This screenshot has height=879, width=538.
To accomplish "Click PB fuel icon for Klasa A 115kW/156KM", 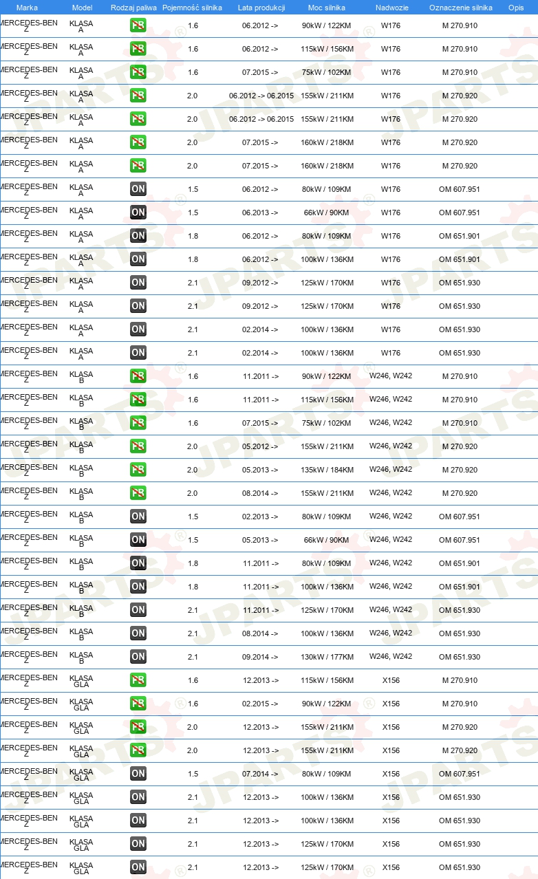I will [x=138, y=49].
